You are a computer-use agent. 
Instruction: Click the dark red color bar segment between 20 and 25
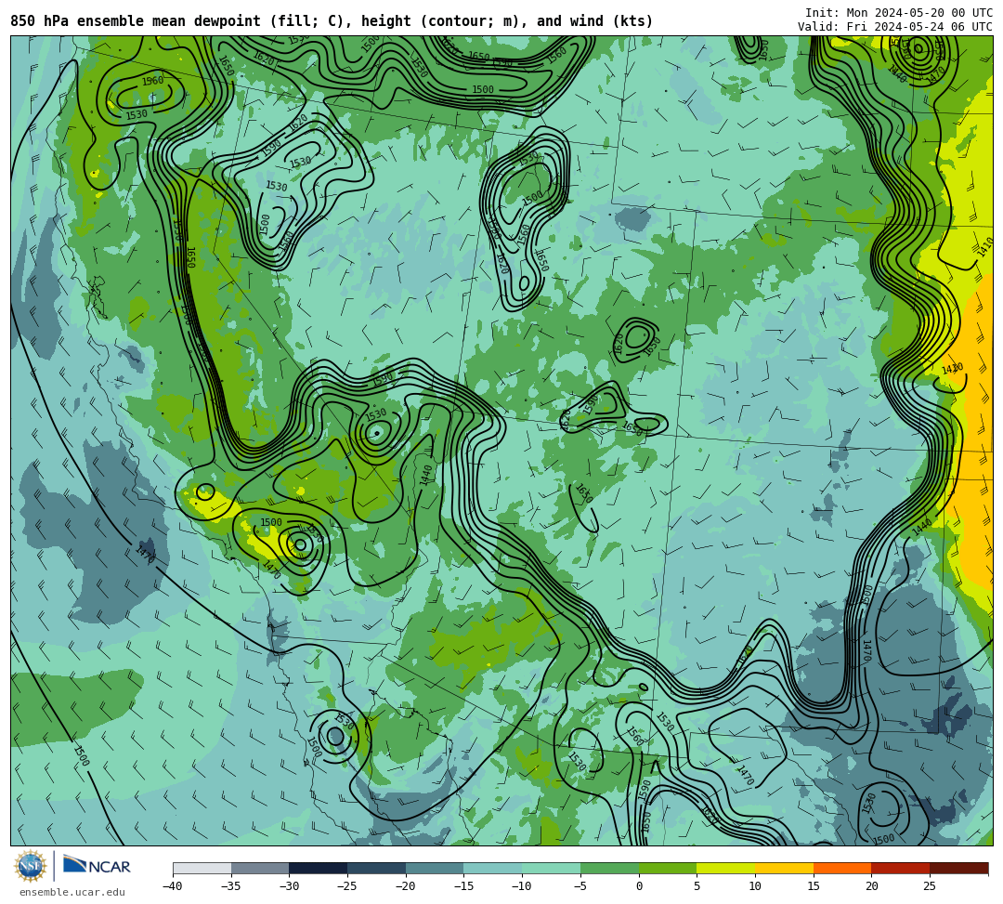click(x=901, y=868)
